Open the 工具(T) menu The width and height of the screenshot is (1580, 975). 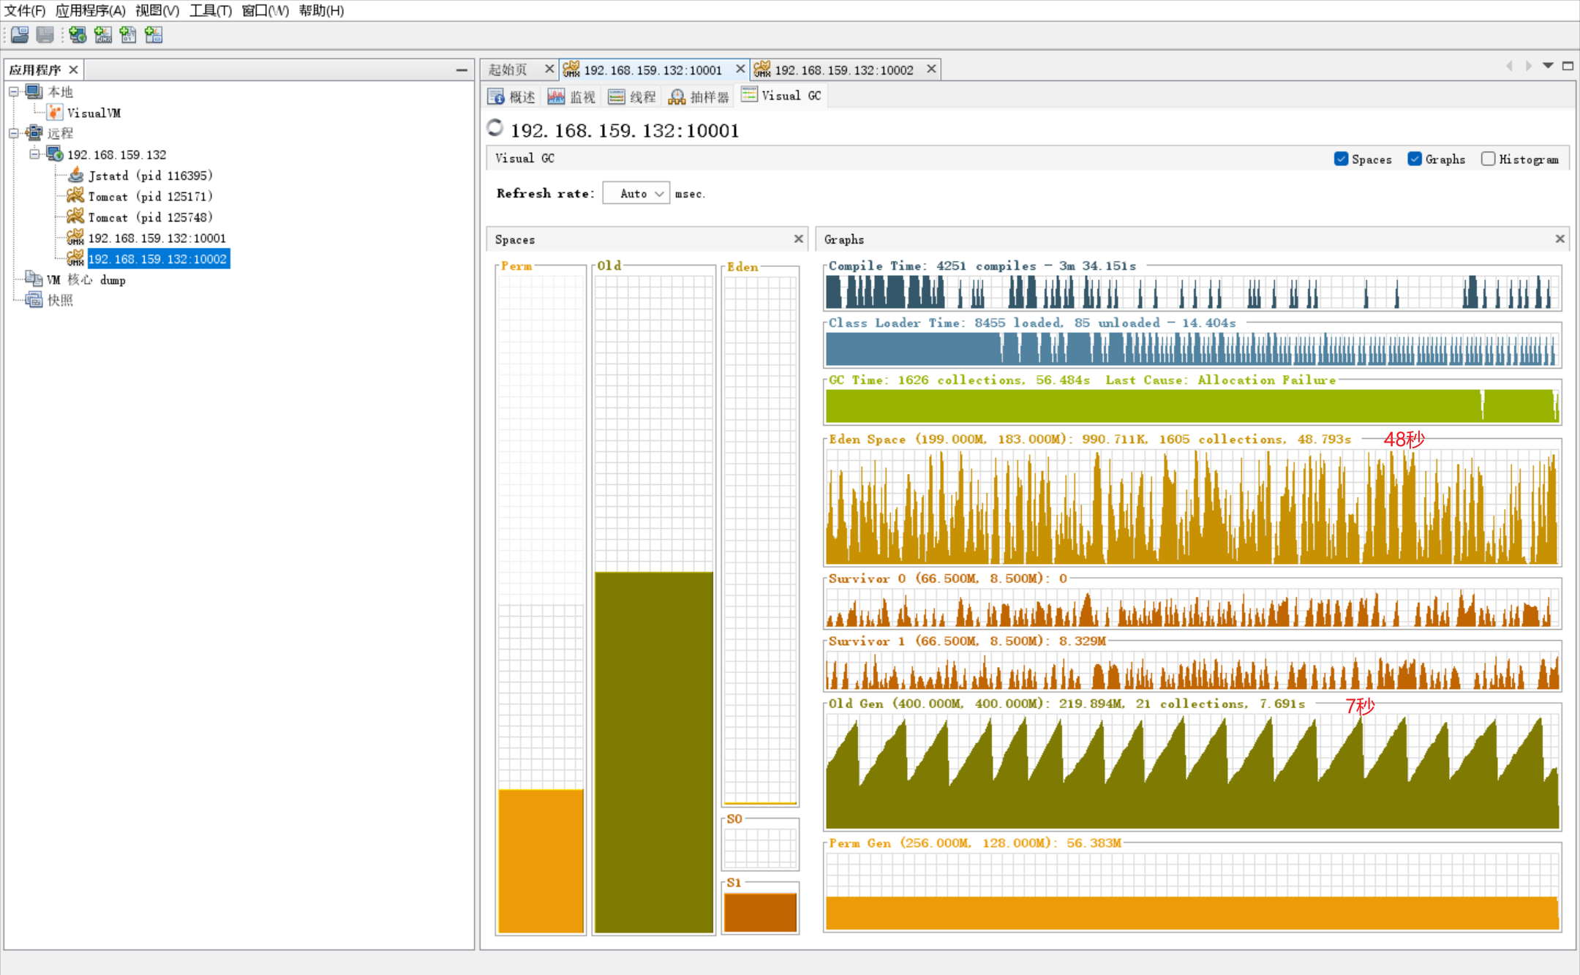point(211,10)
